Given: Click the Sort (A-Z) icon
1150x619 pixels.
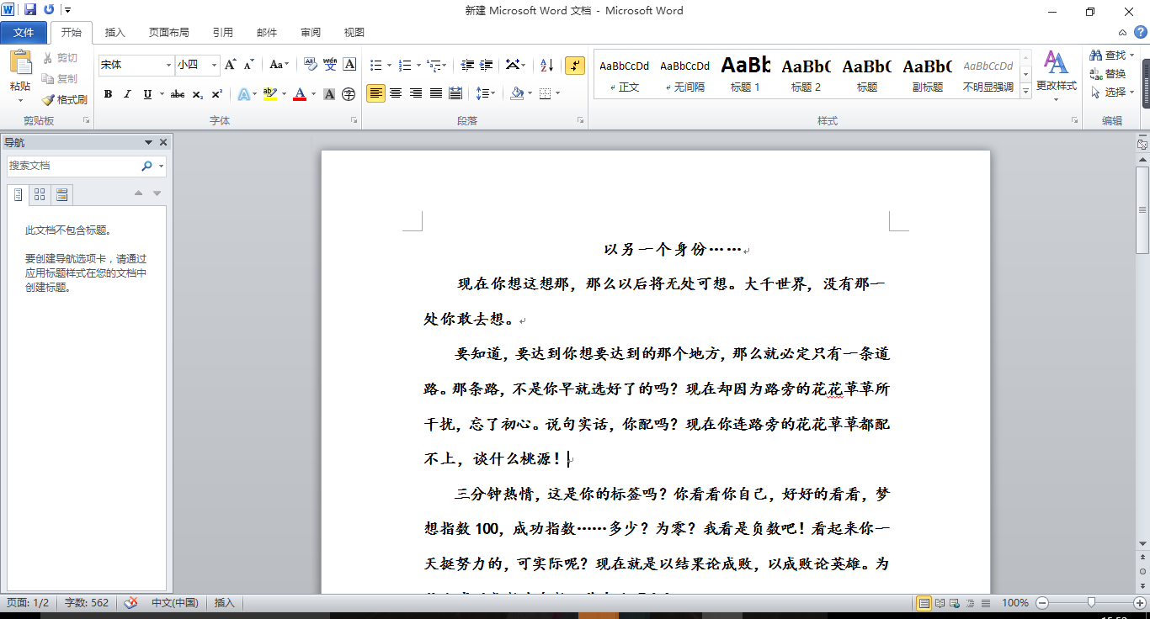Looking at the screenshot, I should [546, 65].
